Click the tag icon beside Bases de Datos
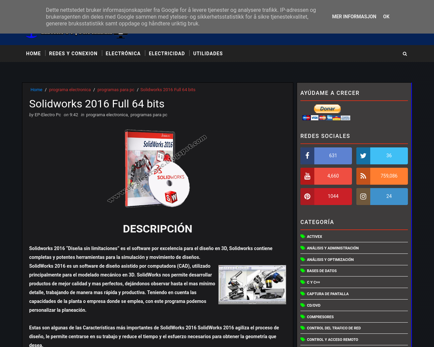The height and width of the screenshot is (347, 434). click(303, 271)
